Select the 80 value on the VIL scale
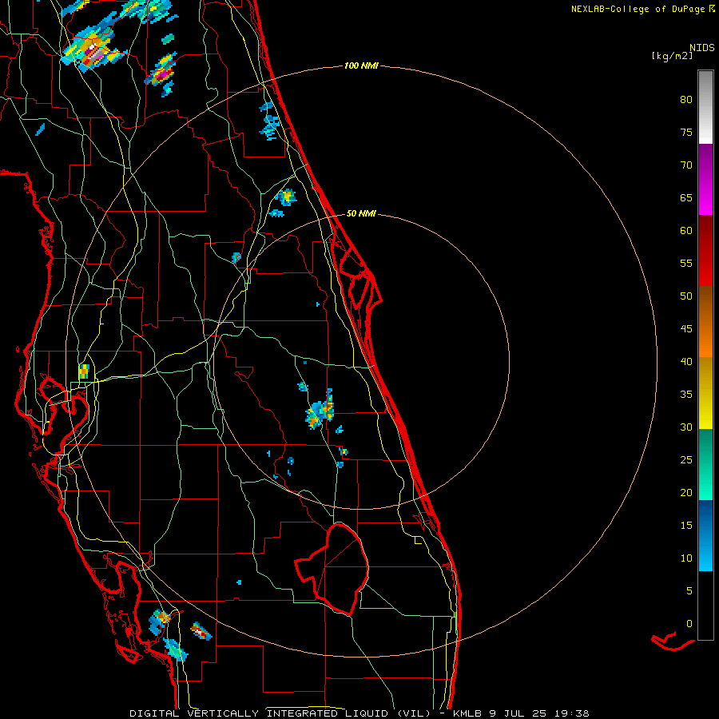 [x=686, y=100]
